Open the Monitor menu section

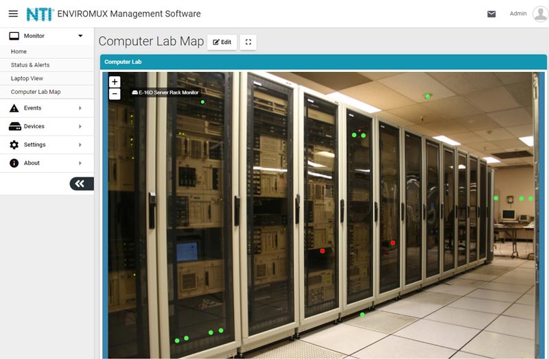(47, 36)
